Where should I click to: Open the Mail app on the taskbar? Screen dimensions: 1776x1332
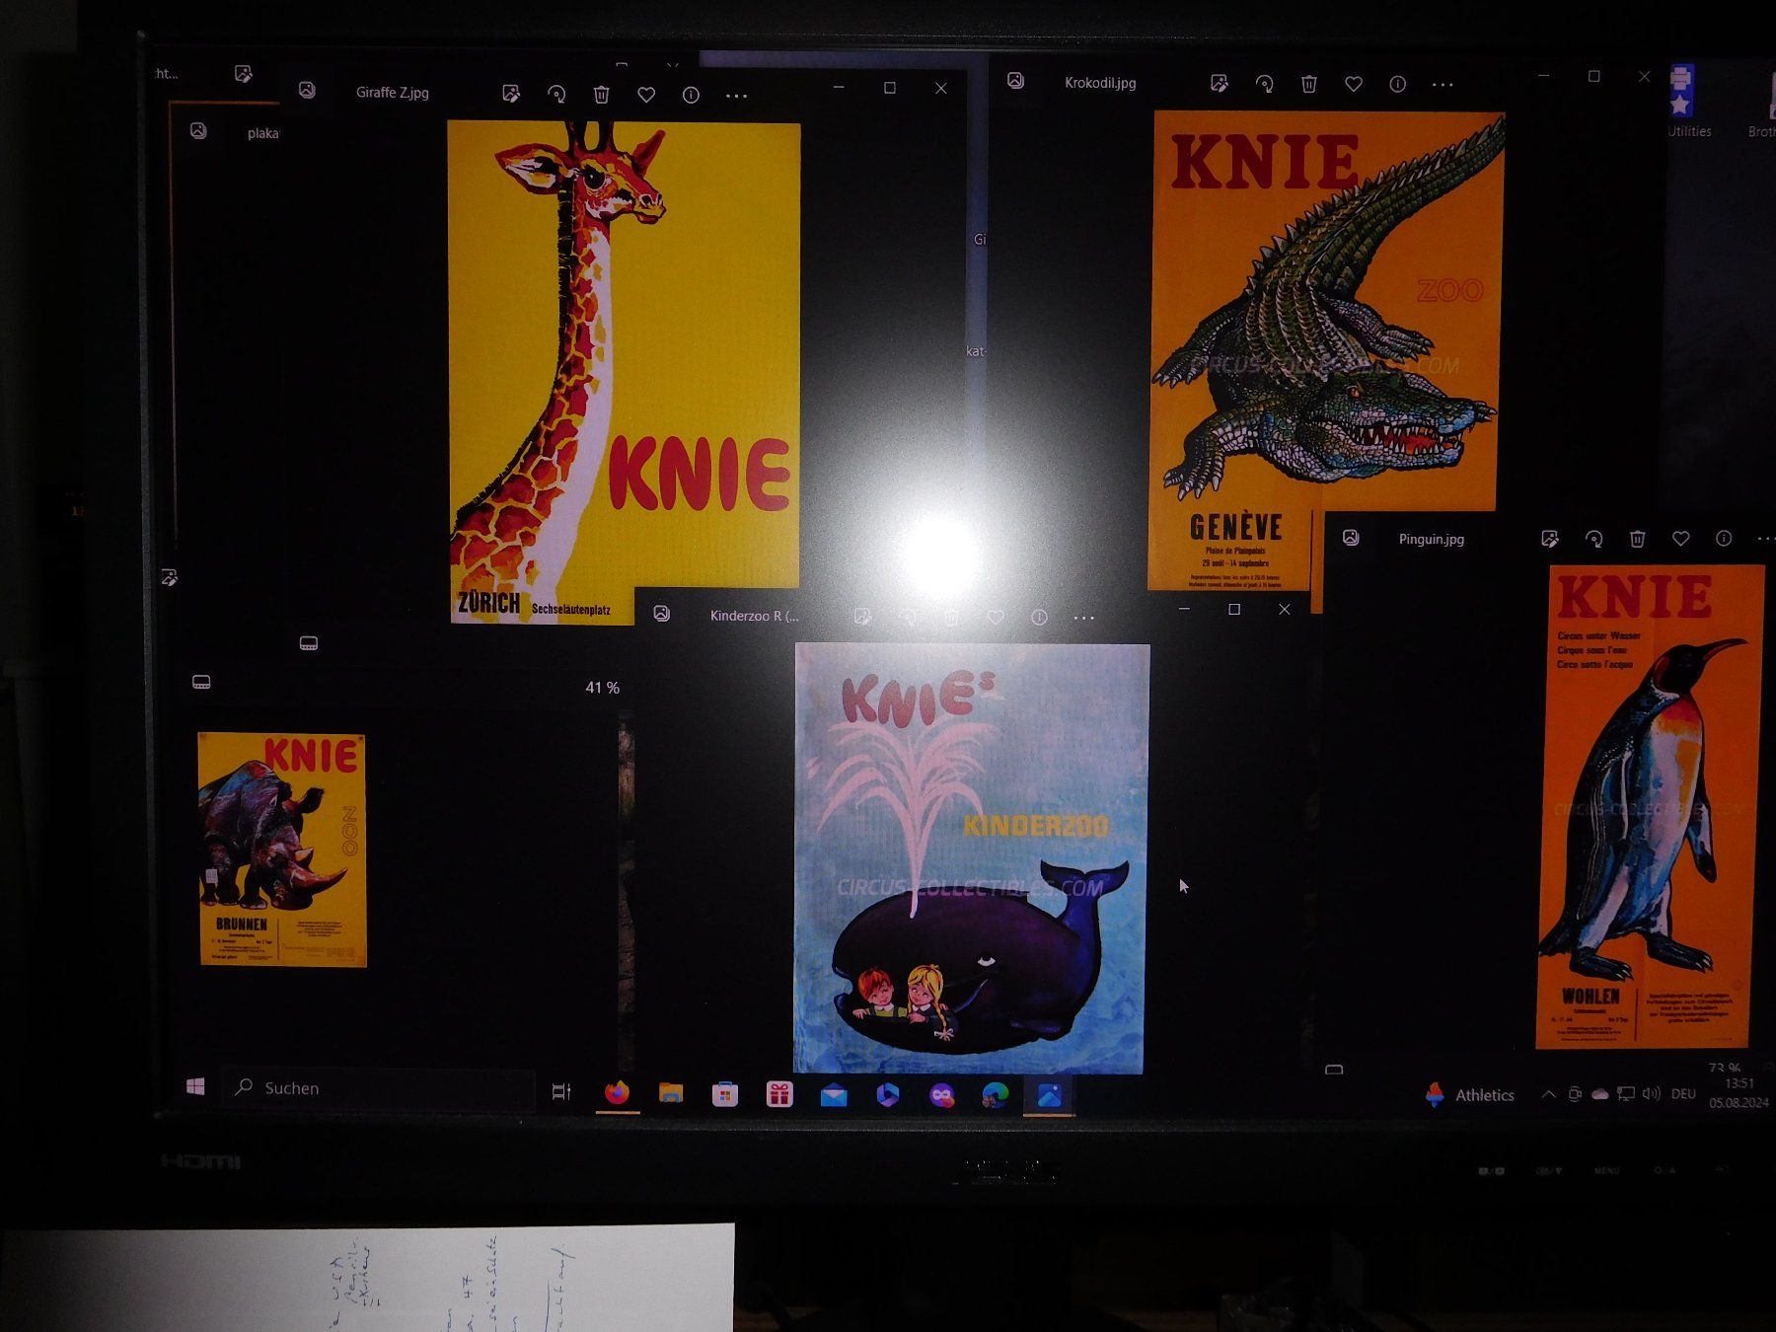coord(834,1095)
